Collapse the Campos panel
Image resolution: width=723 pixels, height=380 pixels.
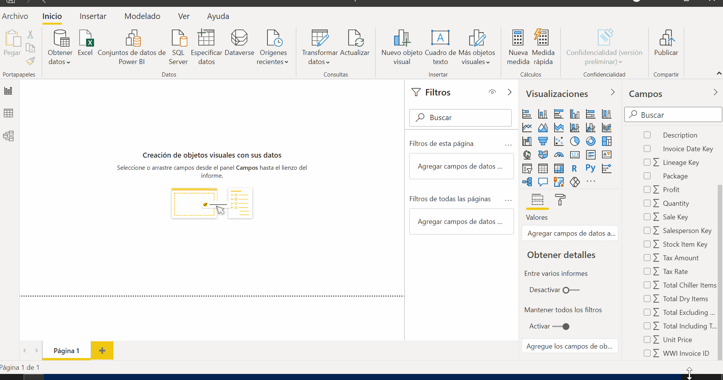point(715,92)
